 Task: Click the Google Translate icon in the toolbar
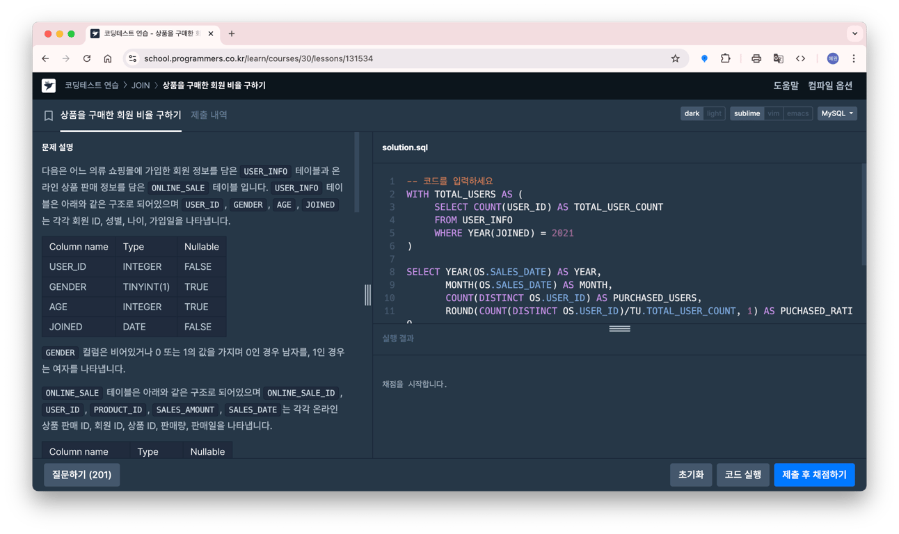778,58
